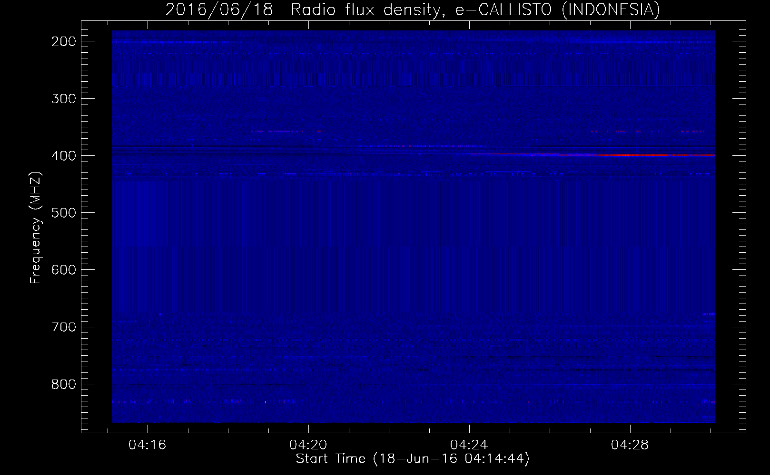The height and width of the screenshot is (475, 770).
Task: Select the 04:20 time tick label
Action: point(308,445)
